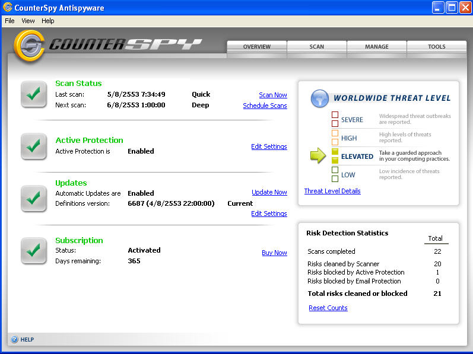Click the Subscription heading
This screenshot has height=354, width=473.
[x=79, y=240]
